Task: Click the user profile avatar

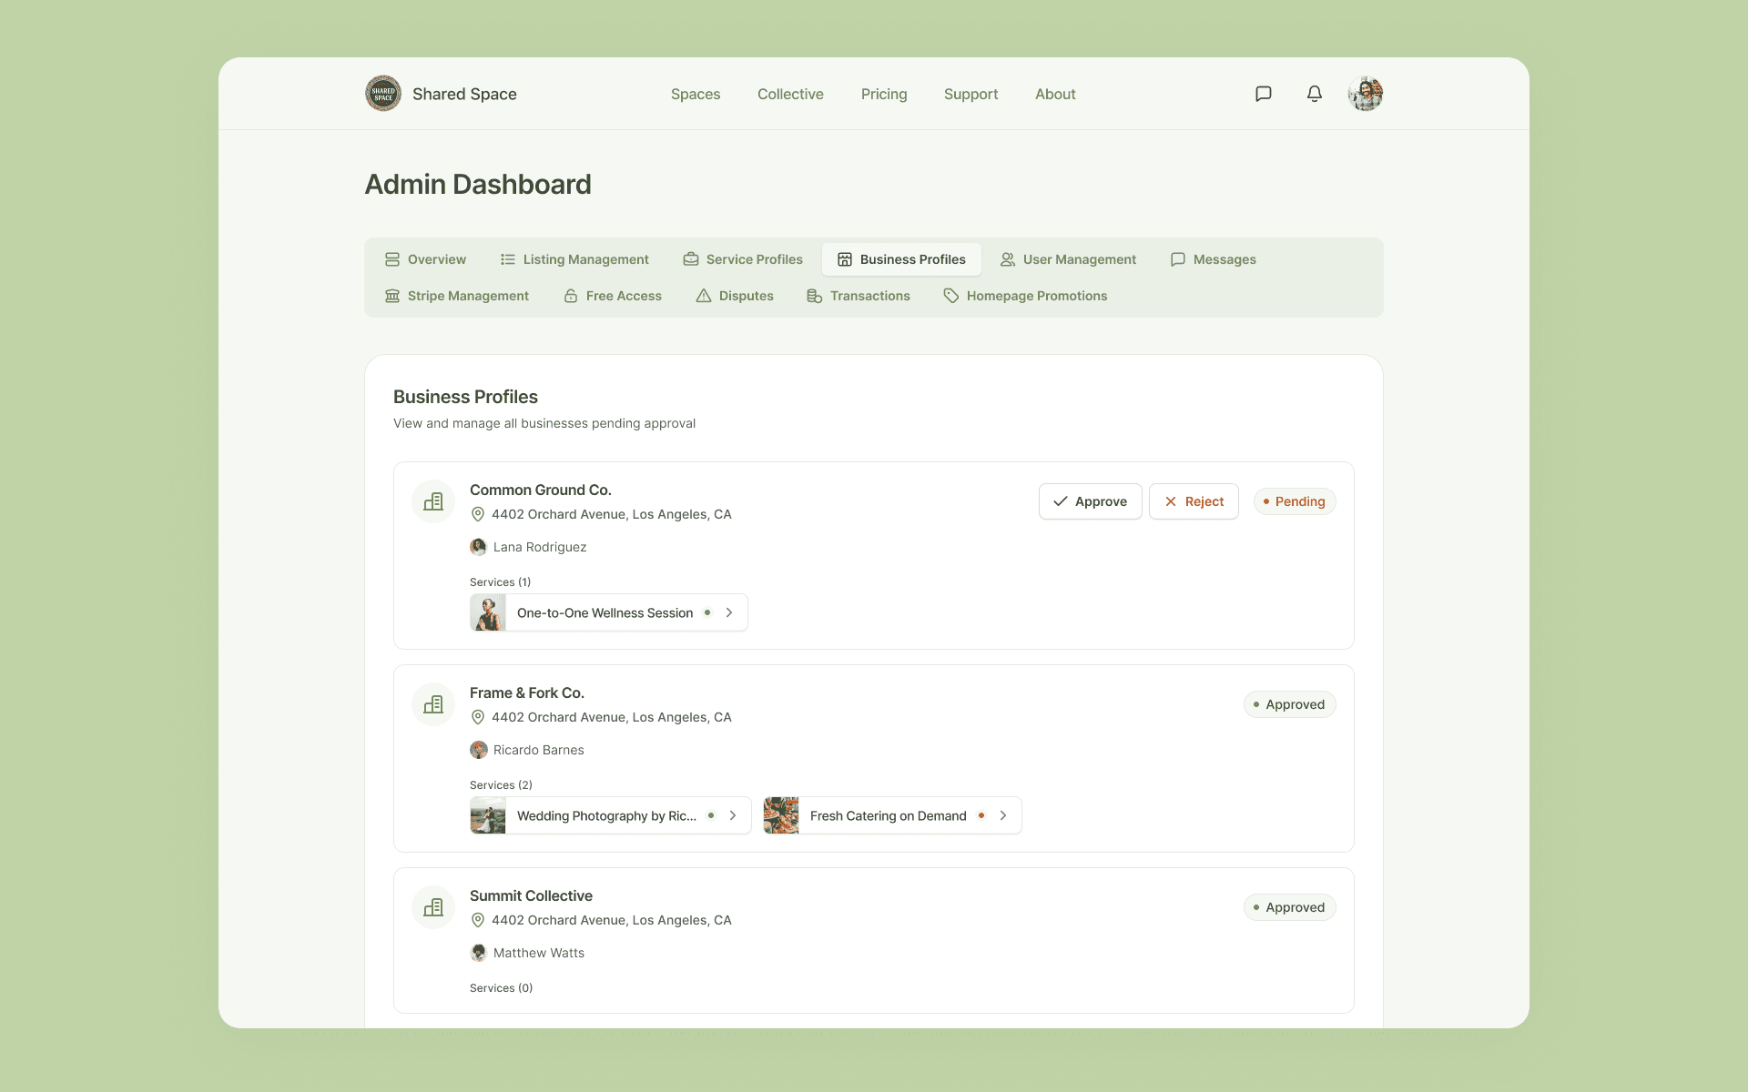Action: pos(1365,94)
